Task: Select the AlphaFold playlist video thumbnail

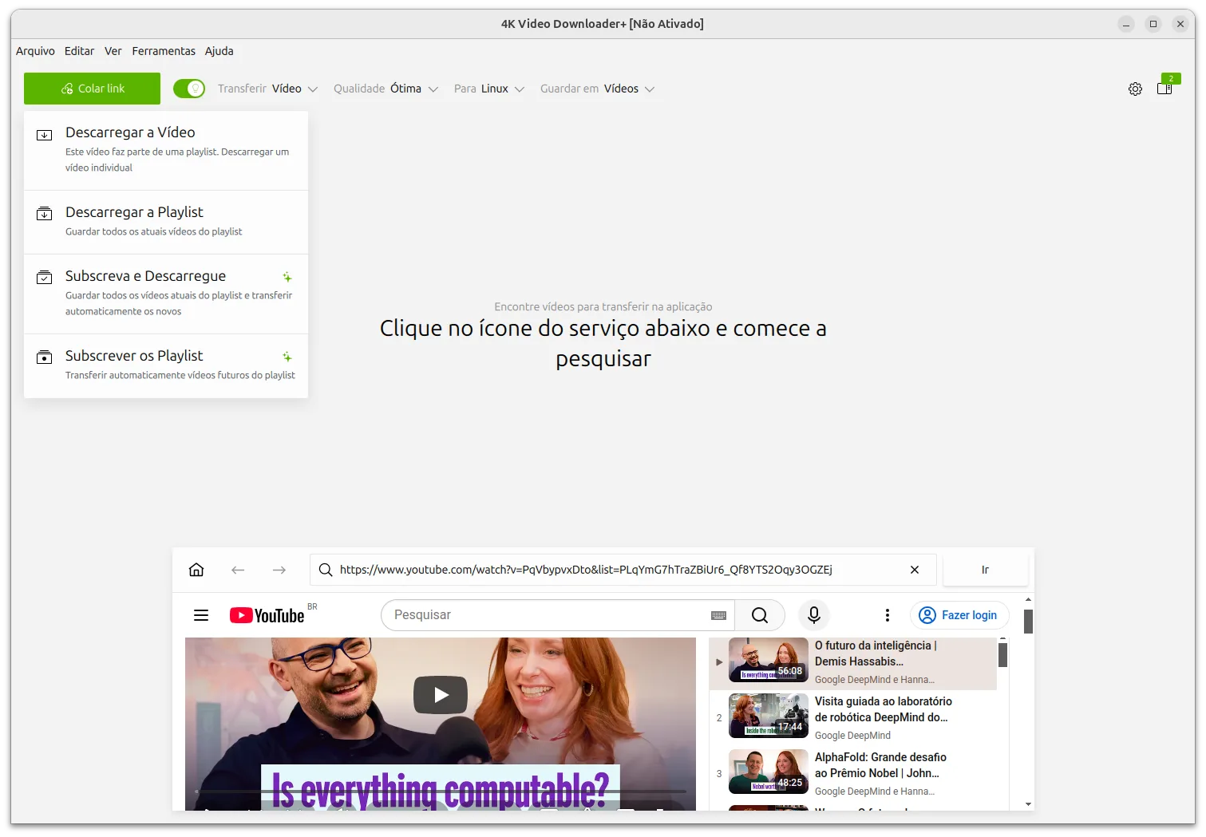Action: click(x=768, y=772)
